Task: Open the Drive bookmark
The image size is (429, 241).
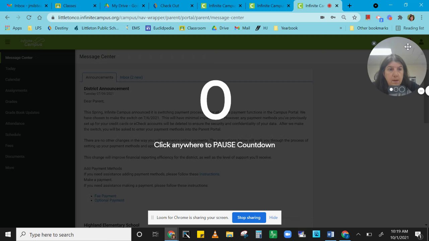Action: pos(220,28)
